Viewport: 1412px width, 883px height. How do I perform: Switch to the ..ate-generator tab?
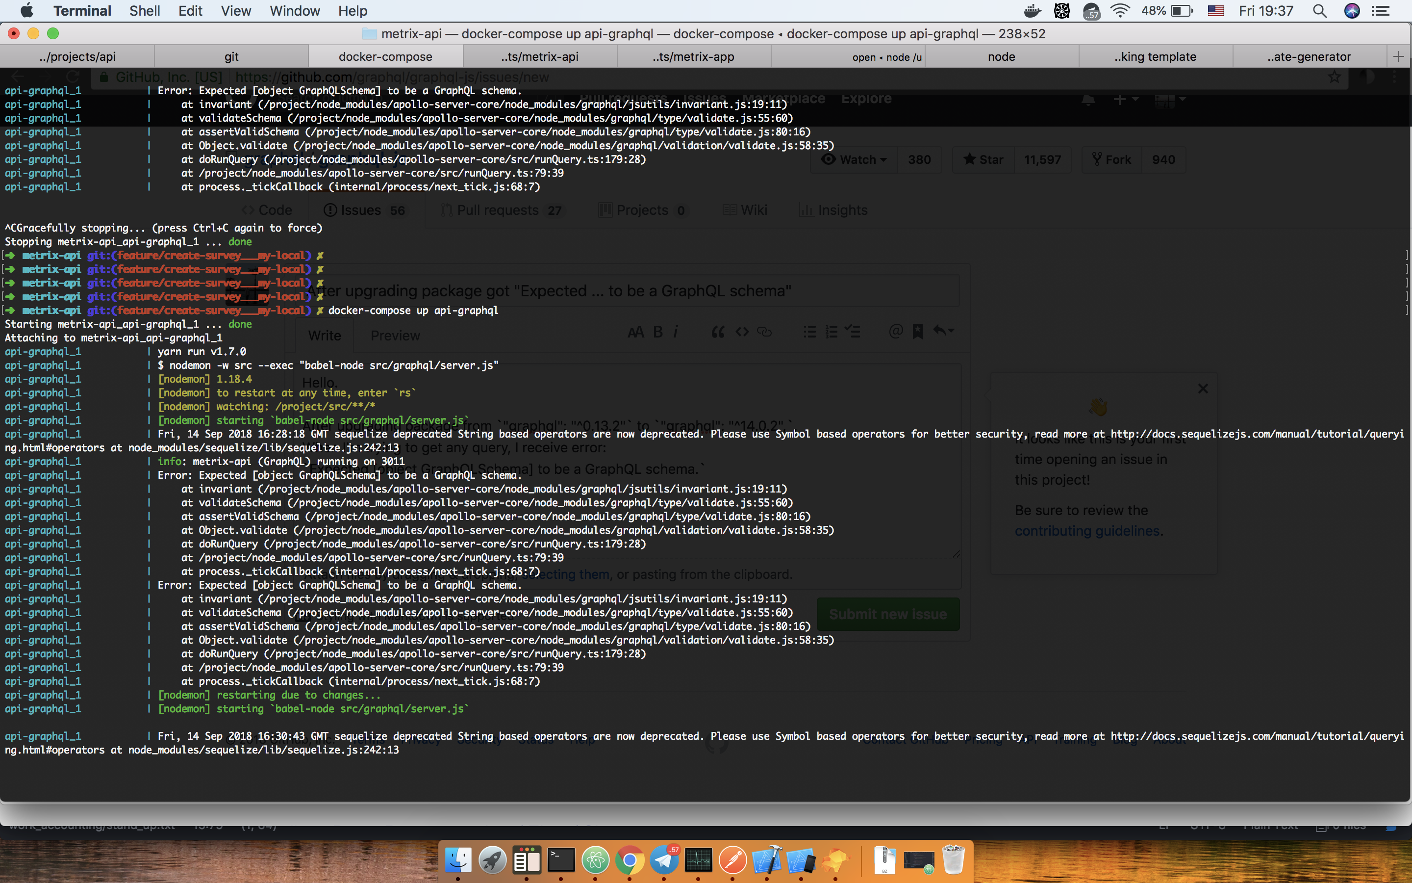(x=1310, y=56)
